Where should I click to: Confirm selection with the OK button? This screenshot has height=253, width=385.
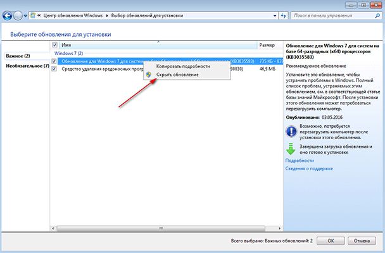coord(331,241)
